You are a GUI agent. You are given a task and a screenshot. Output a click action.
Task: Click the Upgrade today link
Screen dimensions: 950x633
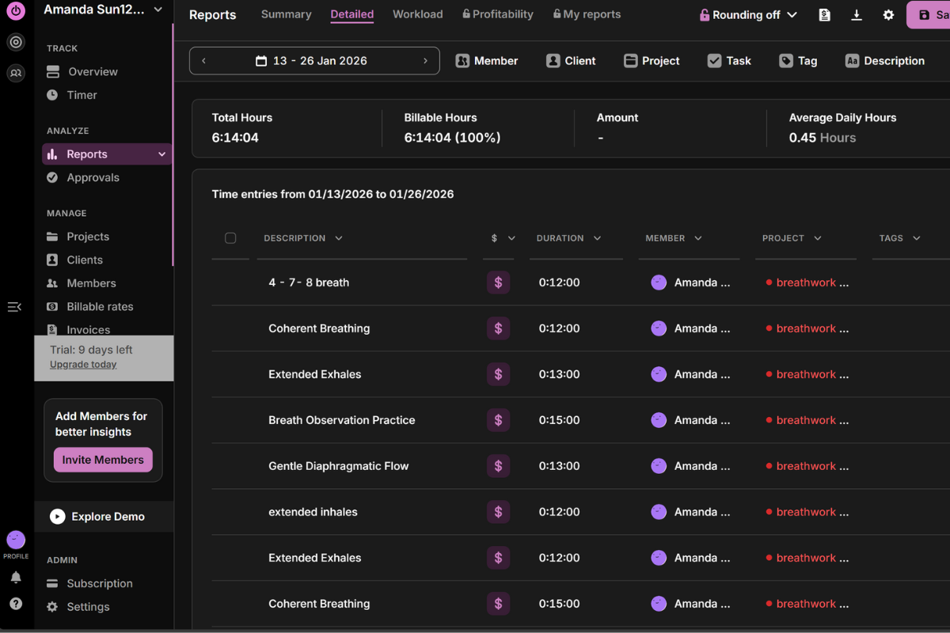tap(83, 365)
